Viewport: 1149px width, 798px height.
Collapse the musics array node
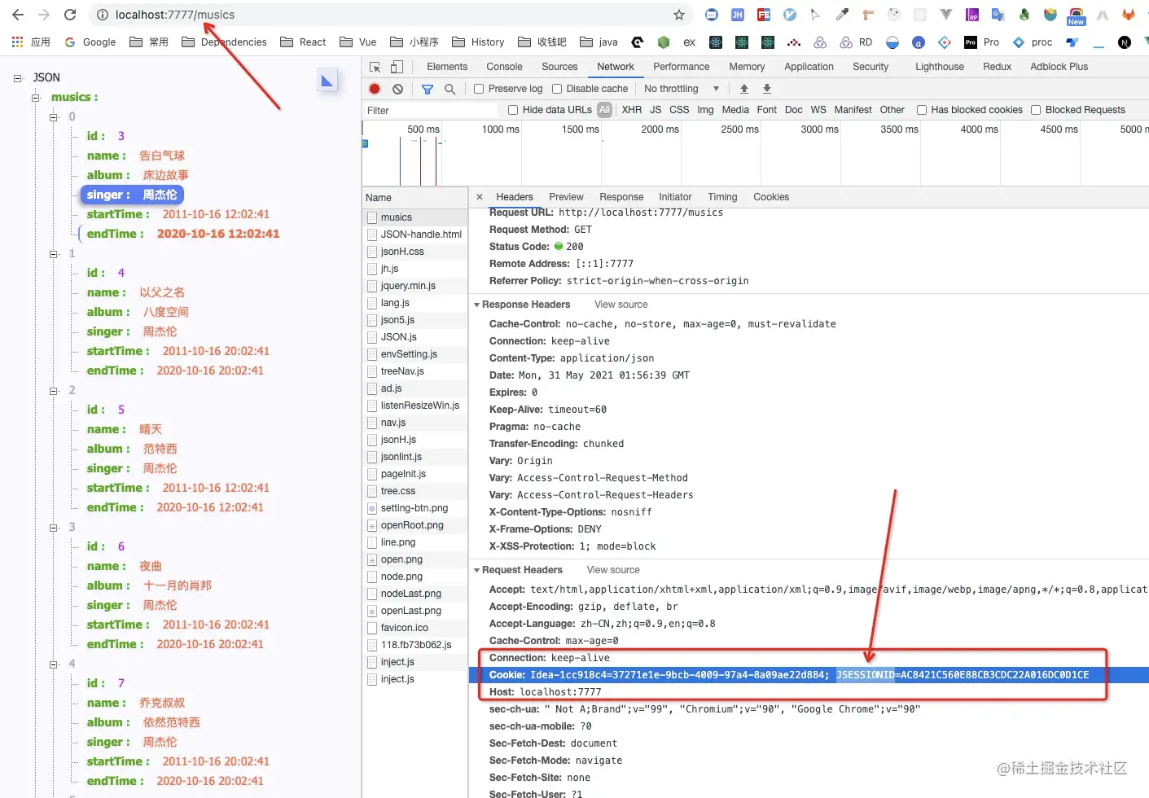(36, 98)
